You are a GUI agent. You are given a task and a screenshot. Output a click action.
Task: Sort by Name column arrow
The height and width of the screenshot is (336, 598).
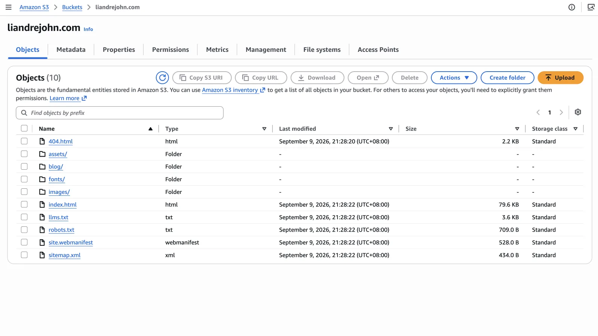pyautogui.click(x=150, y=129)
